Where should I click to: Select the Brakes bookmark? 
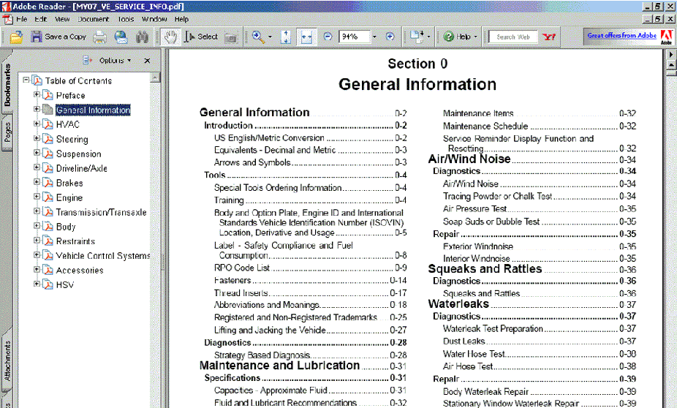coord(69,183)
